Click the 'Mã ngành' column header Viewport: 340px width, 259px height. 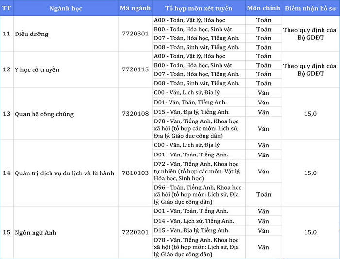pyautogui.click(x=136, y=8)
